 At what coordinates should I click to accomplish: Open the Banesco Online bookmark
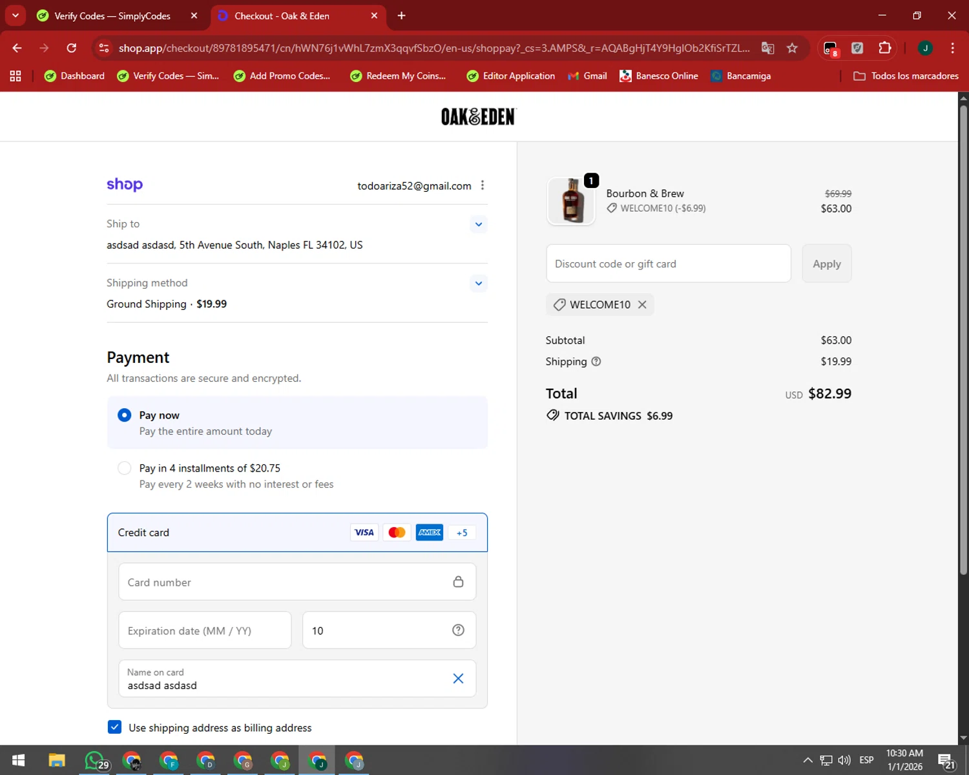(x=659, y=76)
